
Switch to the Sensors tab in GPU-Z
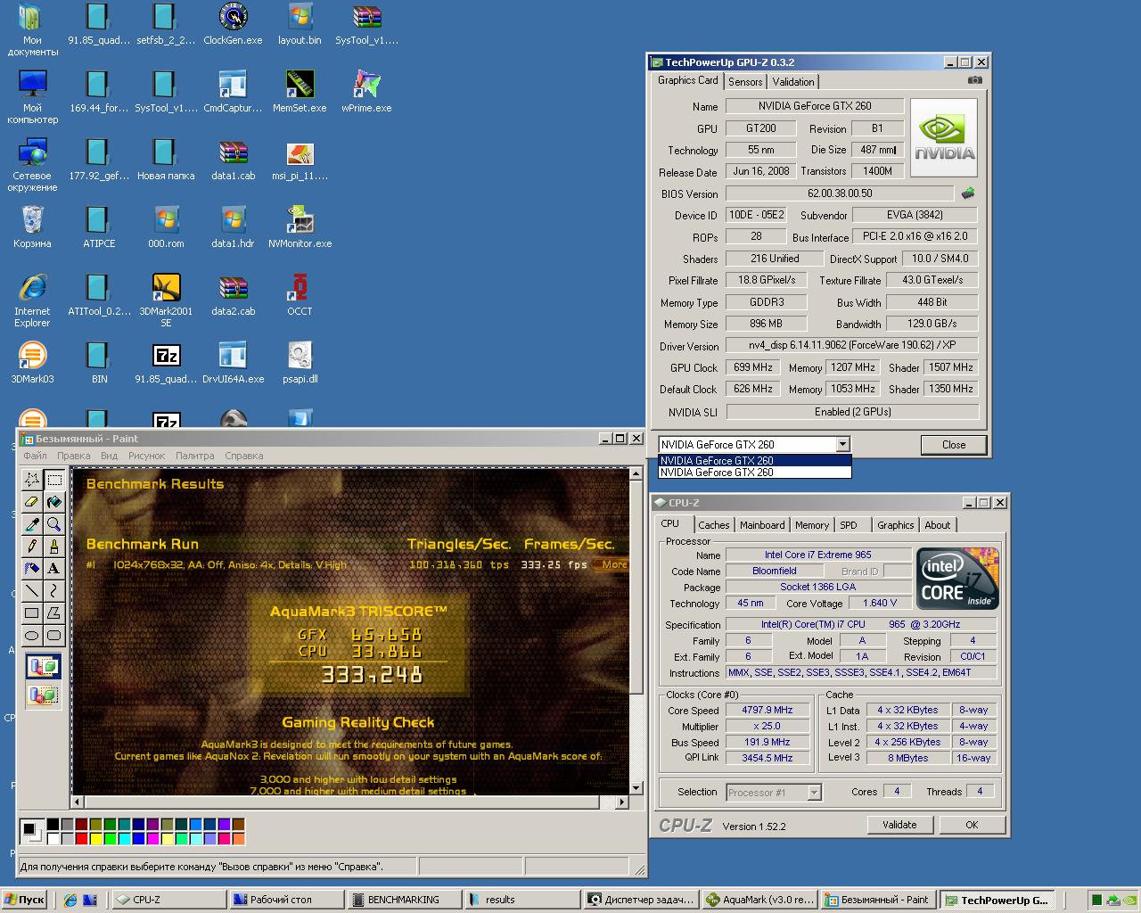[x=745, y=81]
